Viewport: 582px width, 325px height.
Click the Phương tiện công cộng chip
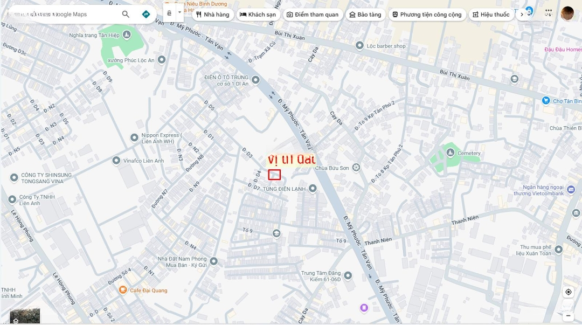[x=427, y=15]
